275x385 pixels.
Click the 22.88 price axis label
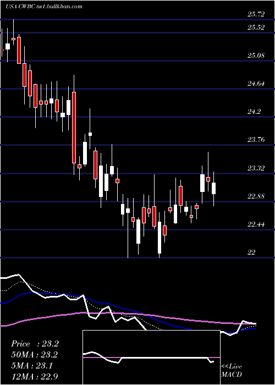pyautogui.click(x=256, y=196)
